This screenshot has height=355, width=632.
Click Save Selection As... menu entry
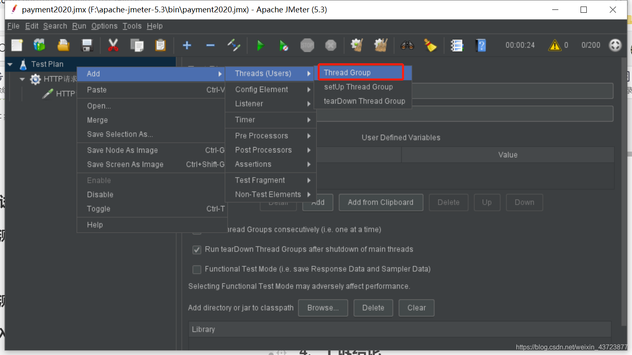tap(151, 134)
